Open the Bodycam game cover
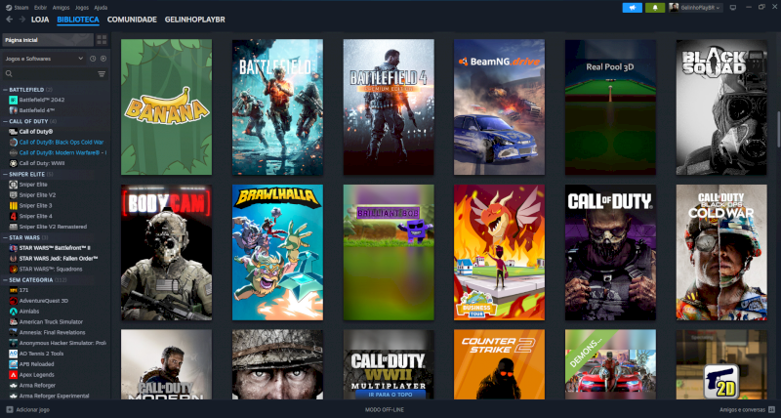 [166, 253]
